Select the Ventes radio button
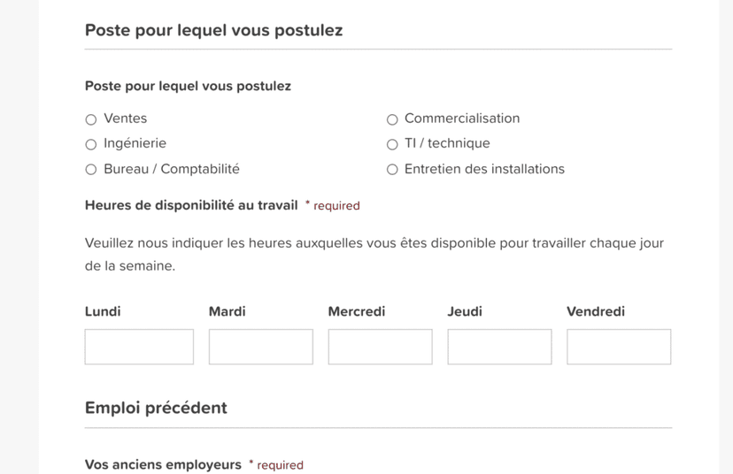Image resolution: width=733 pixels, height=474 pixels. [x=91, y=119]
